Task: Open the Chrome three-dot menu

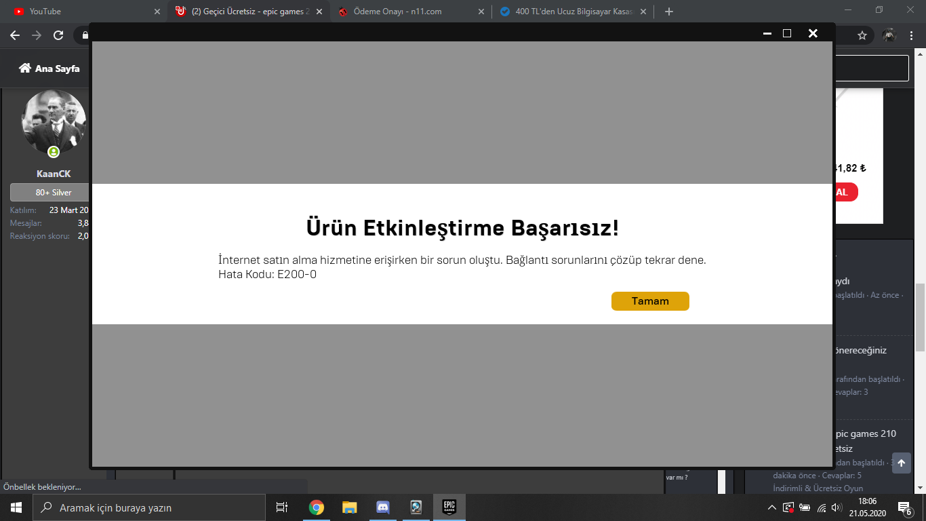Action: tap(911, 35)
